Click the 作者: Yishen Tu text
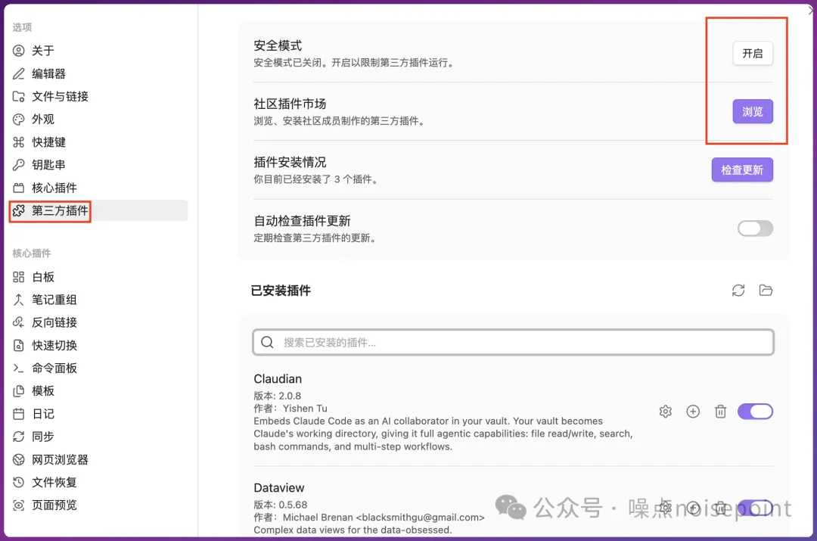The image size is (817, 541). (290, 409)
